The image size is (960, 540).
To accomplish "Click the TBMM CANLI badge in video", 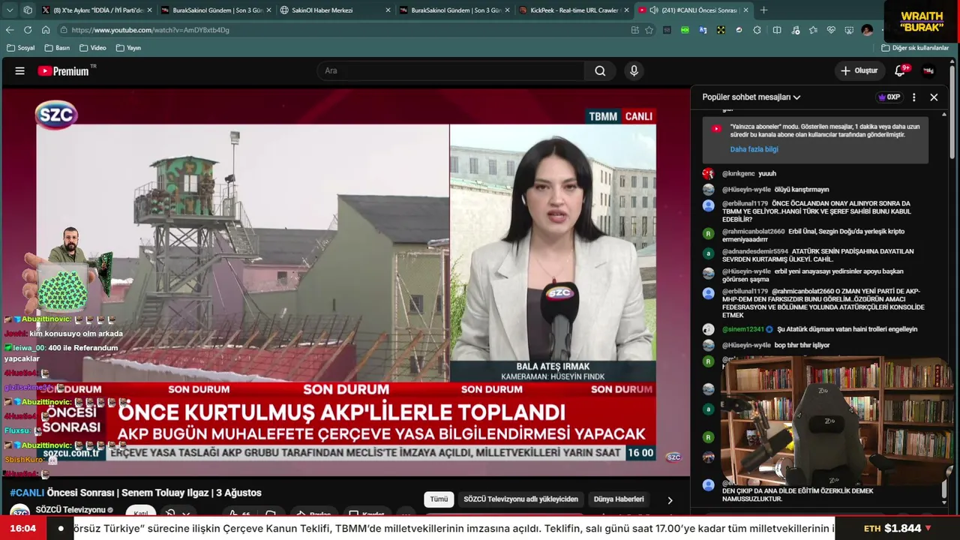I will coord(621,116).
